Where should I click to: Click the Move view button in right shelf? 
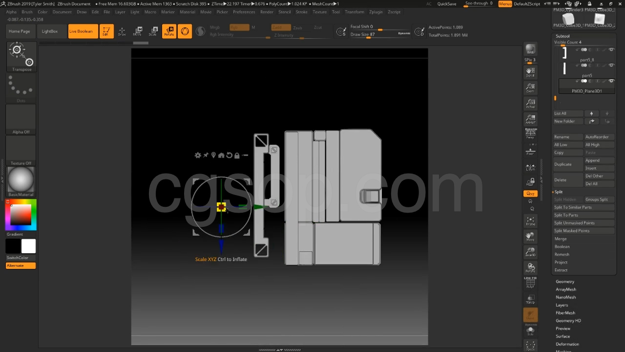click(x=530, y=237)
